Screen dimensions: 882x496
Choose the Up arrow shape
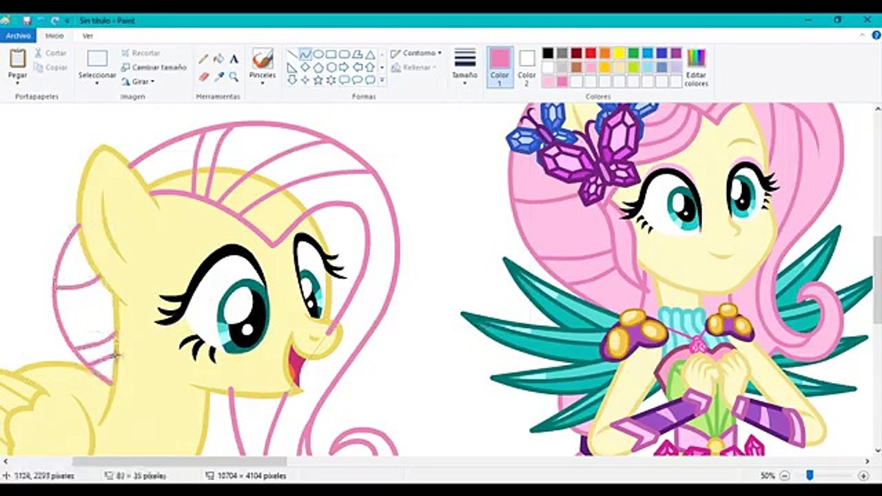pyautogui.click(x=370, y=68)
